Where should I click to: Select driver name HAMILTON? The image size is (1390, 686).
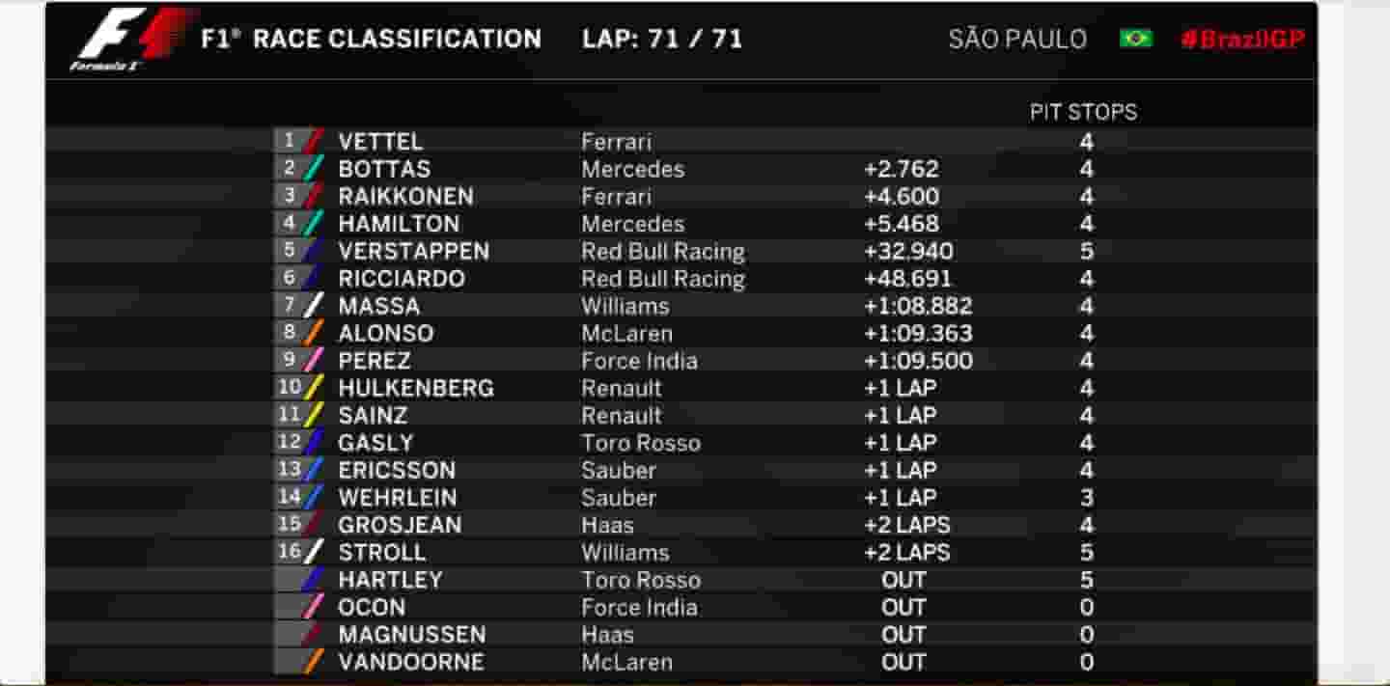pyautogui.click(x=399, y=224)
